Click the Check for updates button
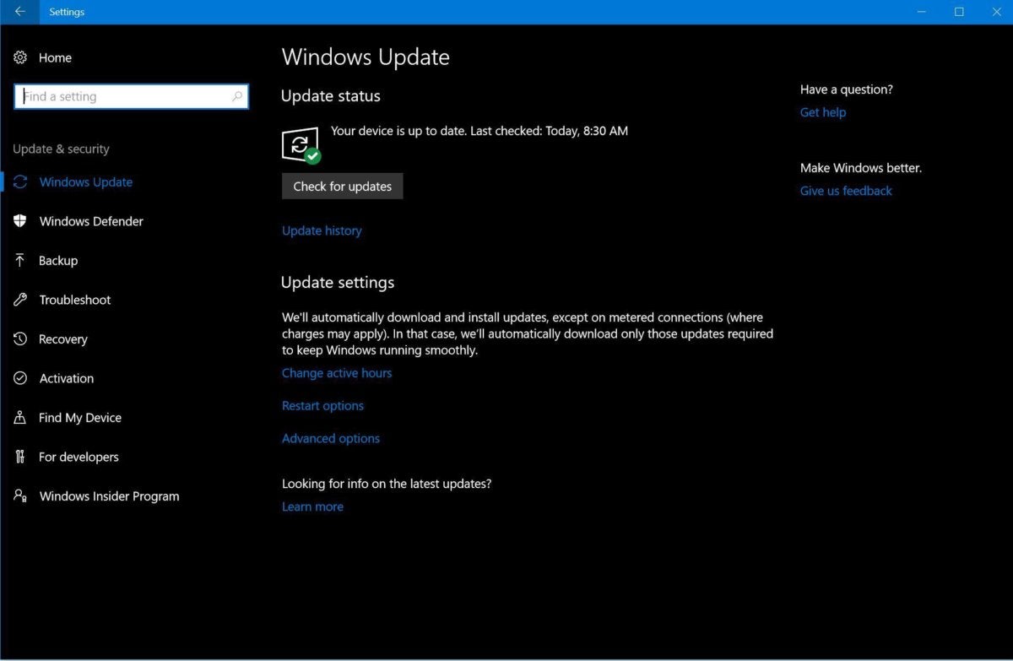1013x661 pixels. 342,186
